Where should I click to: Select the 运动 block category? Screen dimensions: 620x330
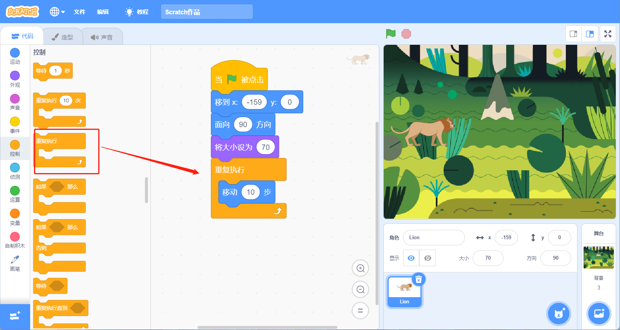[15, 56]
